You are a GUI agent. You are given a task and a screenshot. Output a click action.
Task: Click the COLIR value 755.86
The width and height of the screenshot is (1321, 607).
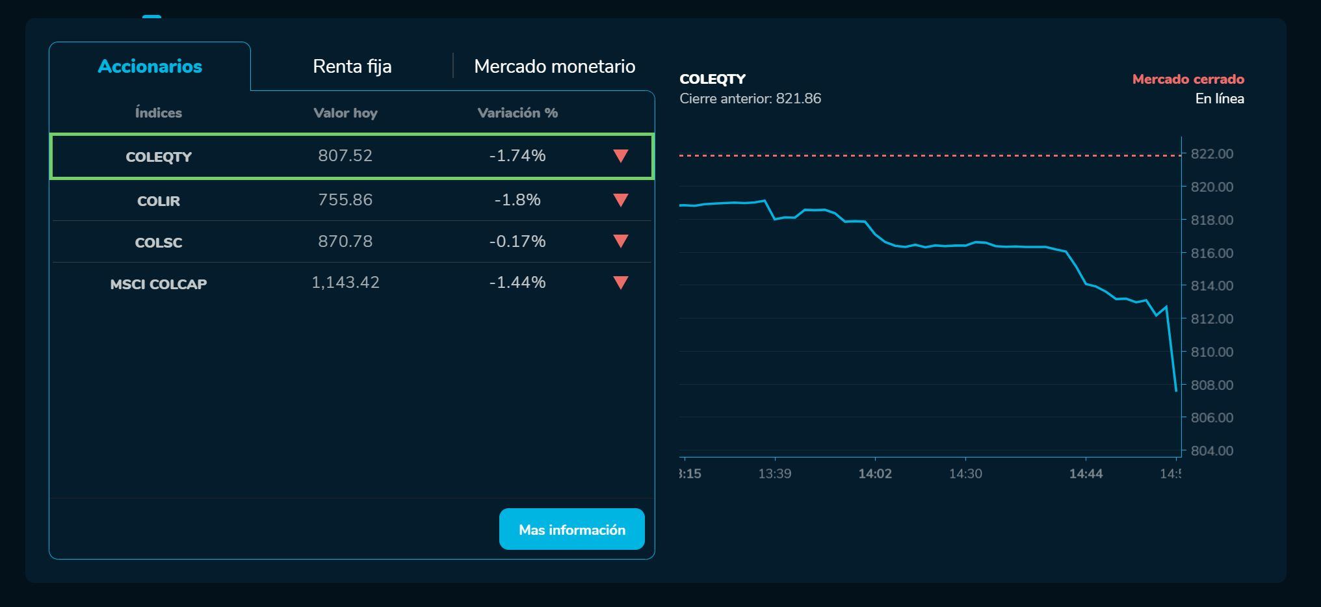point(345,200)
